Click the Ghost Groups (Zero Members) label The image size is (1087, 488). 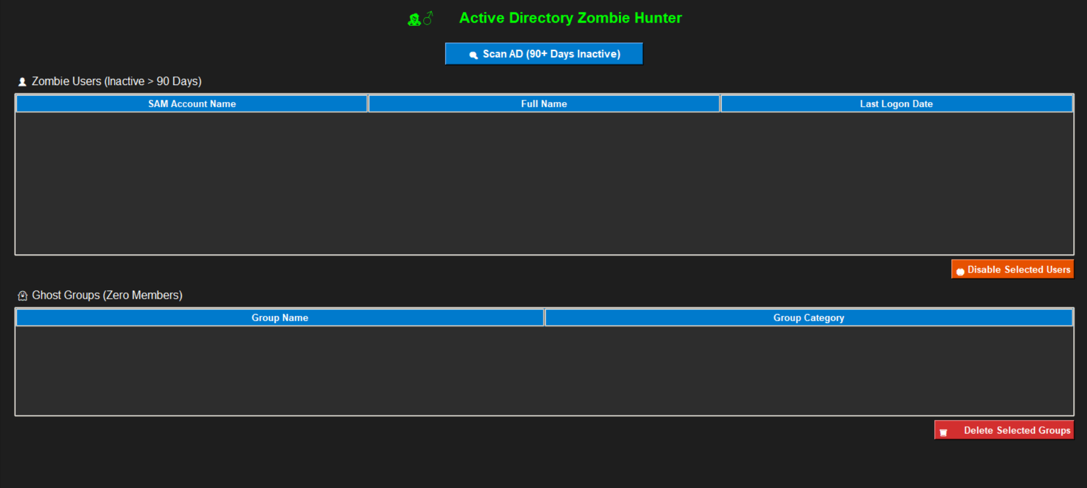(x=107, y=295)
